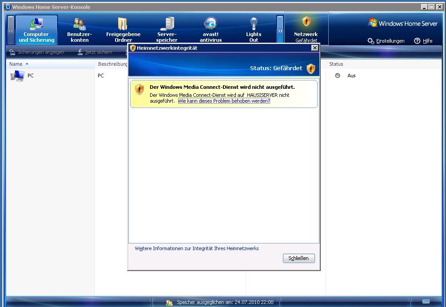446x307 pixels.
Task: Click the 'Status: Gefährdet' text
Action: pyautogui.click(x=276, y=68)
